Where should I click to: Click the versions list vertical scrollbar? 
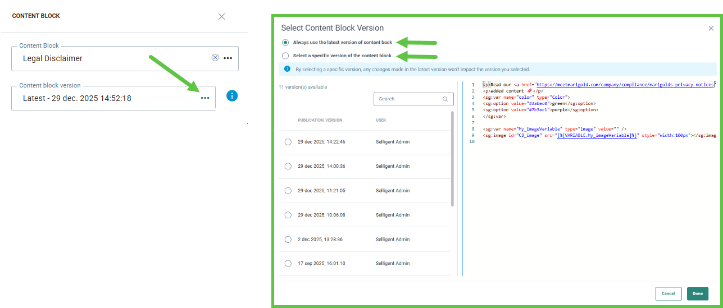click(453, 158)
